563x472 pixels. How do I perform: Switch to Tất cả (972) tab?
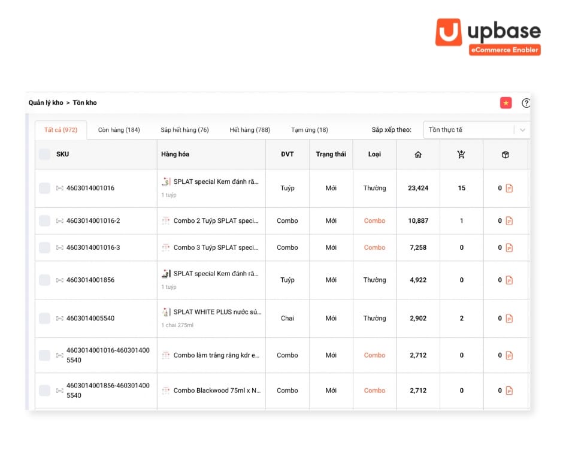pyautogui.click(x=60, y=130)
